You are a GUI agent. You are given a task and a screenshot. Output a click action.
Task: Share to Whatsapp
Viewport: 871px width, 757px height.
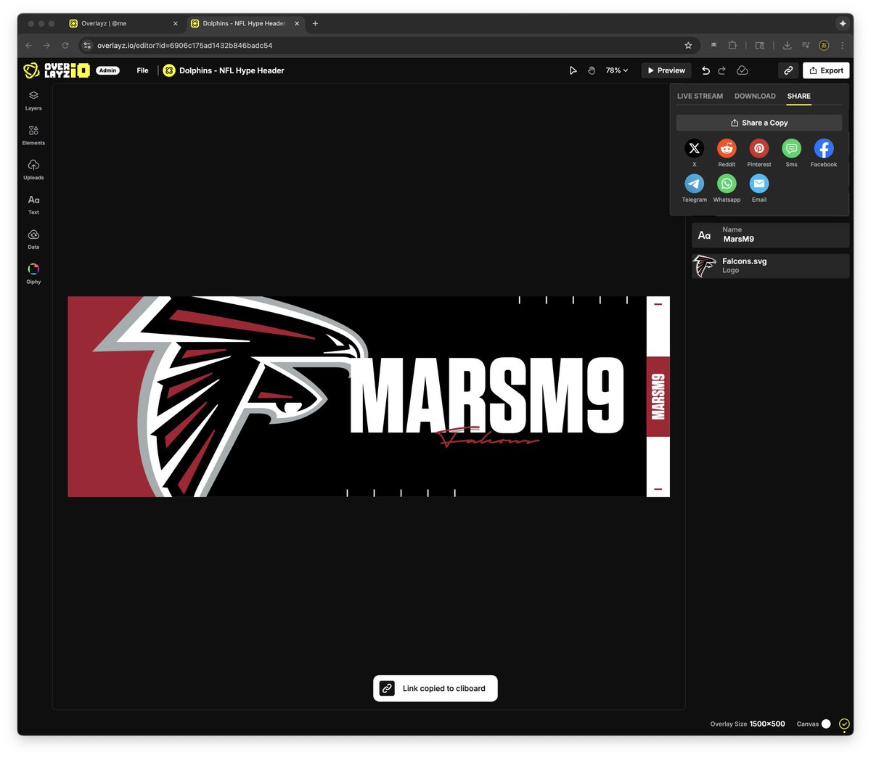point(727,188)
